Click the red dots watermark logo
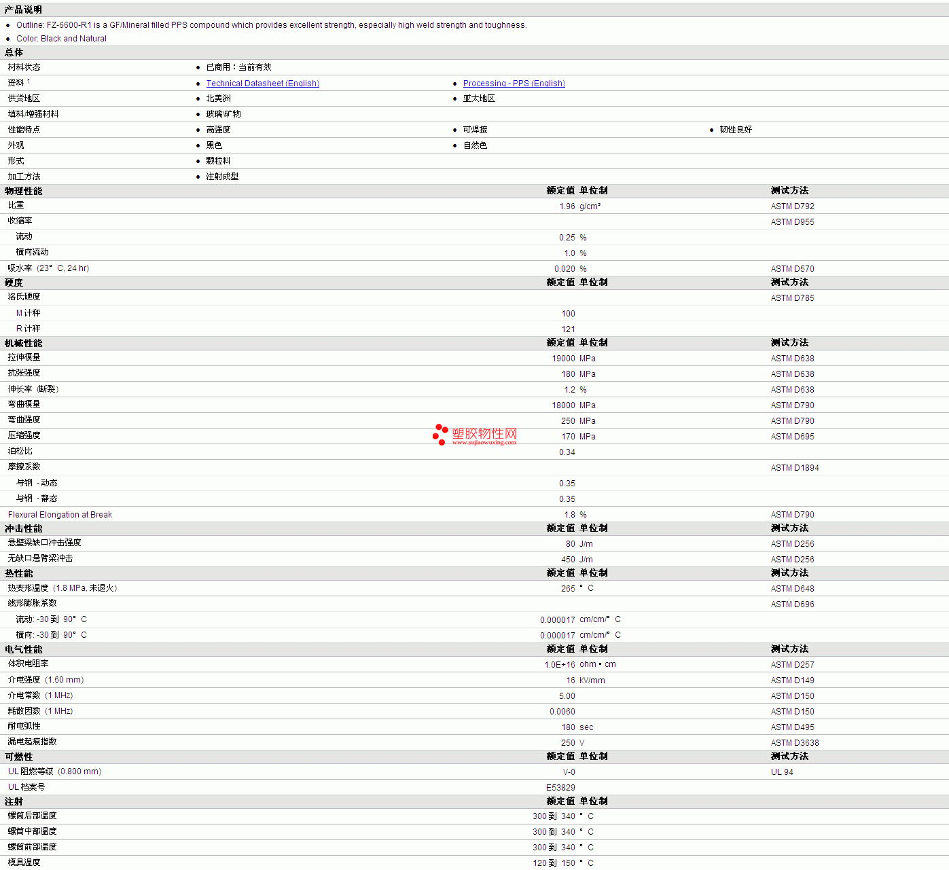The height and width of the screenshot is (870, 949). pyautogui.click(x=440, y=434)
